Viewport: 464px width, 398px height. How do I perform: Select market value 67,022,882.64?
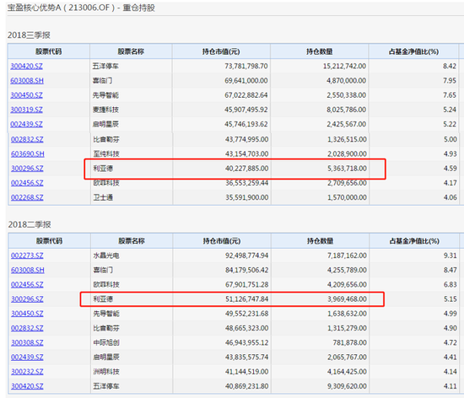pyautogui.click(x=246, y=95)
